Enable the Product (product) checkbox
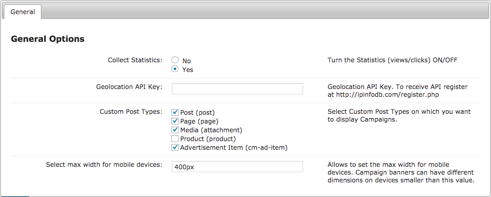The image size is (491, 197). click(175, 139)
